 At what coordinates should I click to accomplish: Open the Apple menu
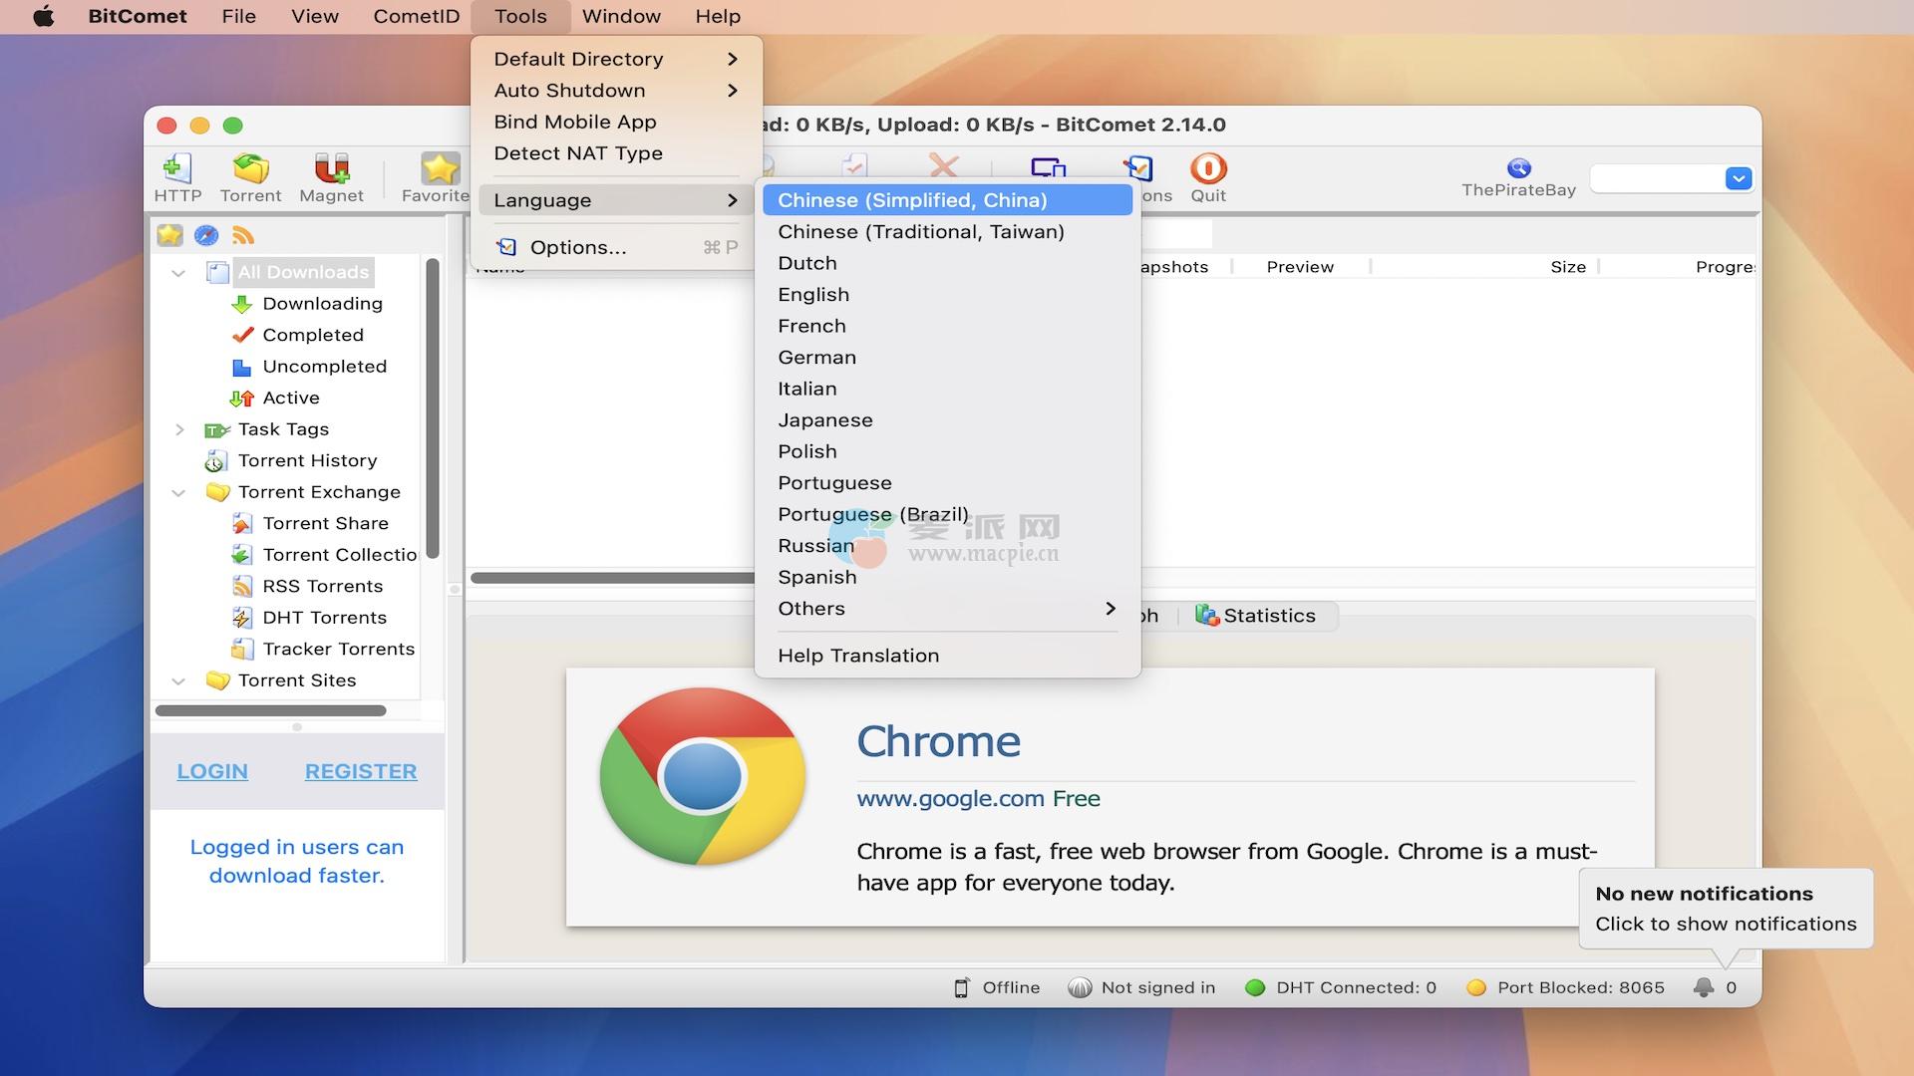44,16
